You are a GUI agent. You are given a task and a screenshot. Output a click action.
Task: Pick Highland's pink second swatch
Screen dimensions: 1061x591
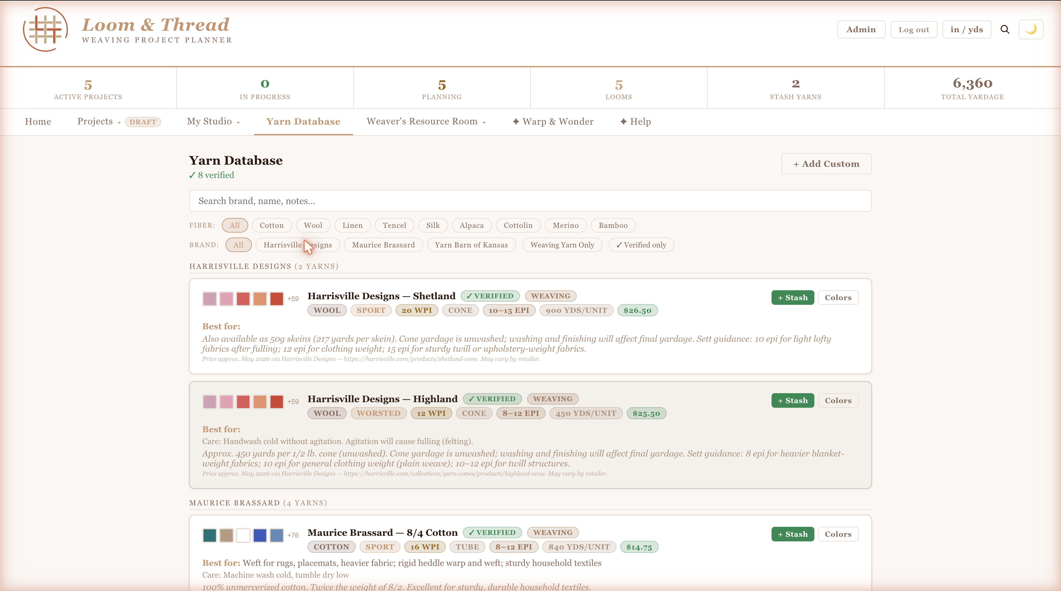[226, 402]
